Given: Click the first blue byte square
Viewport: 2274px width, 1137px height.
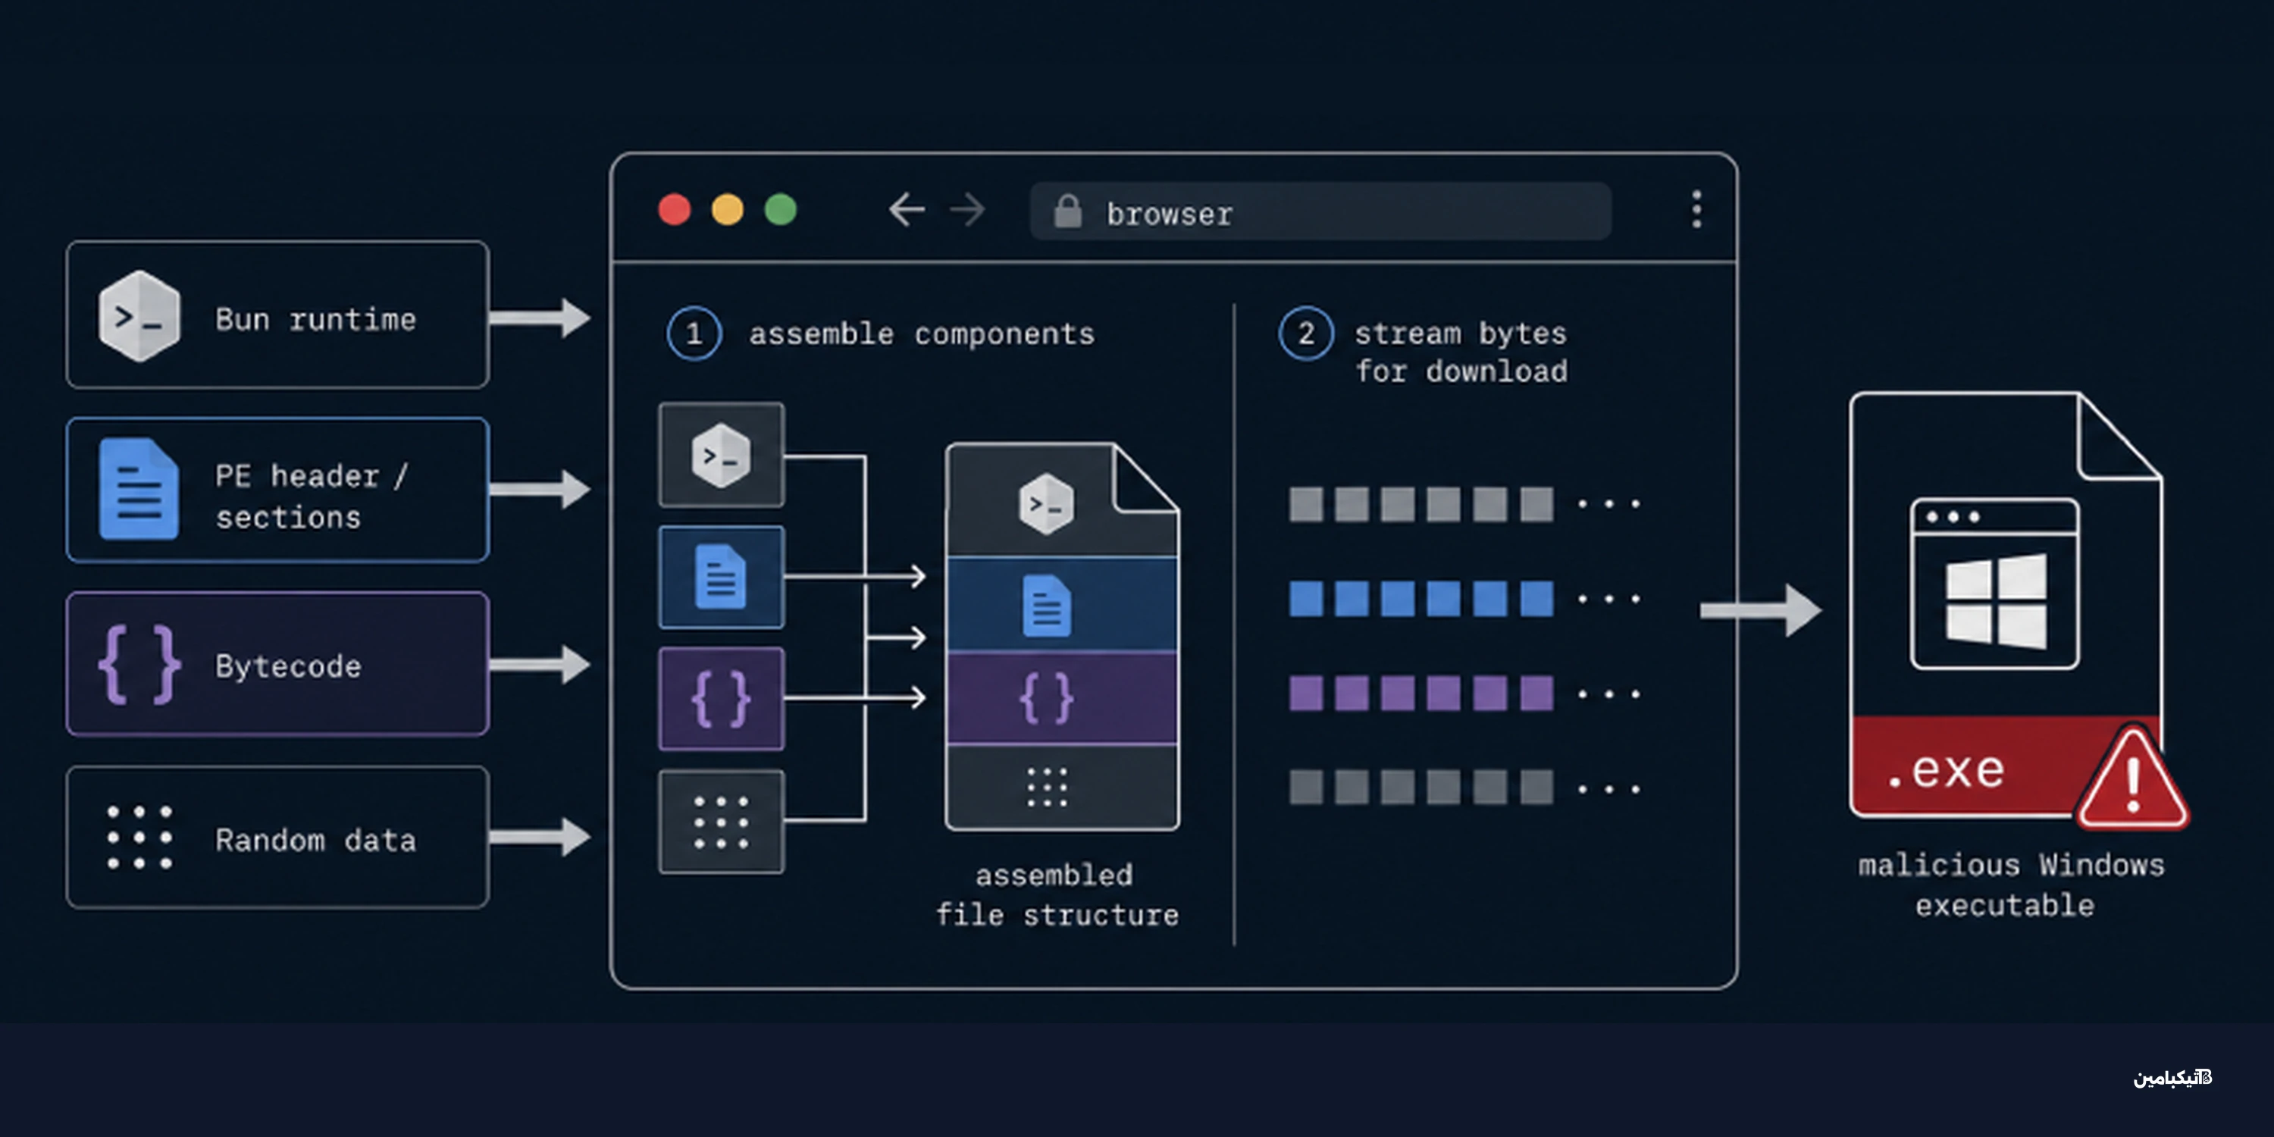Looking at the screenshot, I should click(x=1305, y=599).
